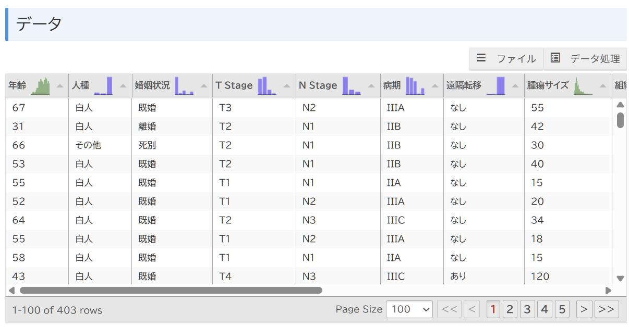The height and width of the screenshot is (327, 629).
Task: Click the T Stage column chart icon
Action: click(267, 86)
